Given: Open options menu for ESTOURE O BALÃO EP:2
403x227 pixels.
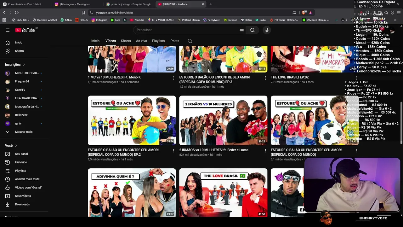Looking at the screenshot, I should tap(173, 151).
